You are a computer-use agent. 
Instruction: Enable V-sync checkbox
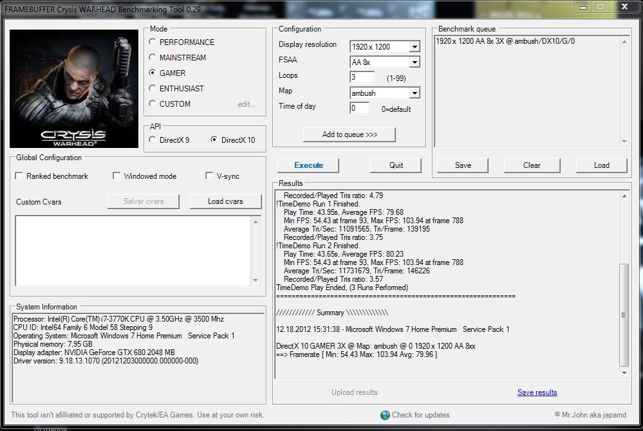(209, 176)
